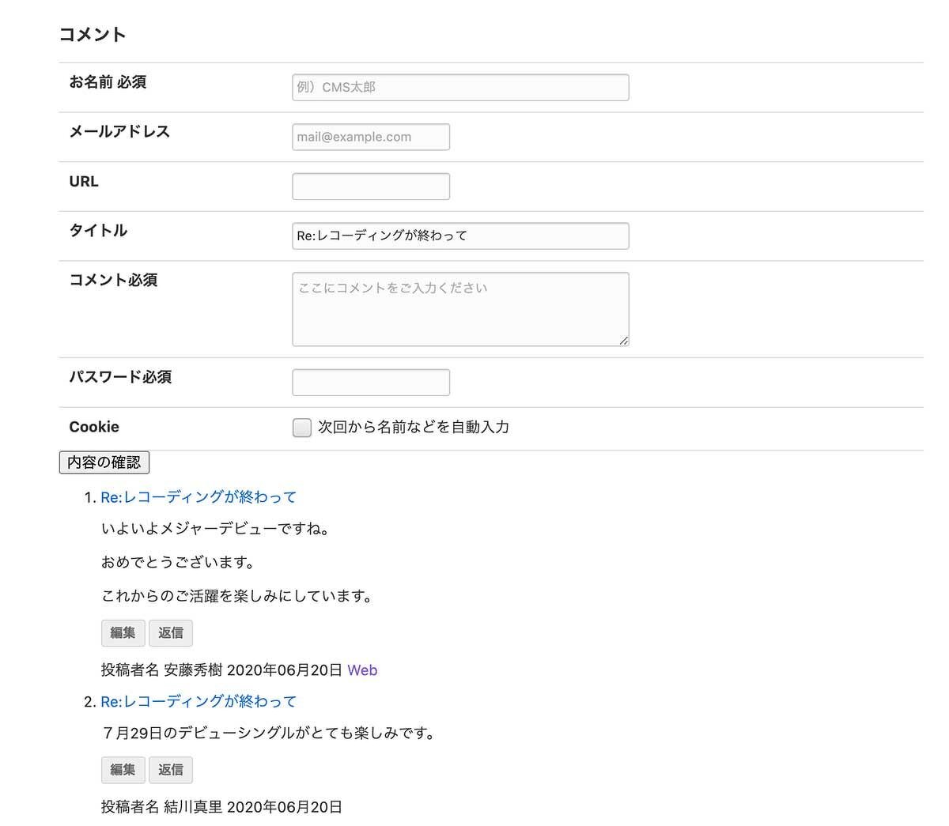Enable the Cookie auto-fill checkbox
Screen dimensions: 949x826
coord(302,428)
